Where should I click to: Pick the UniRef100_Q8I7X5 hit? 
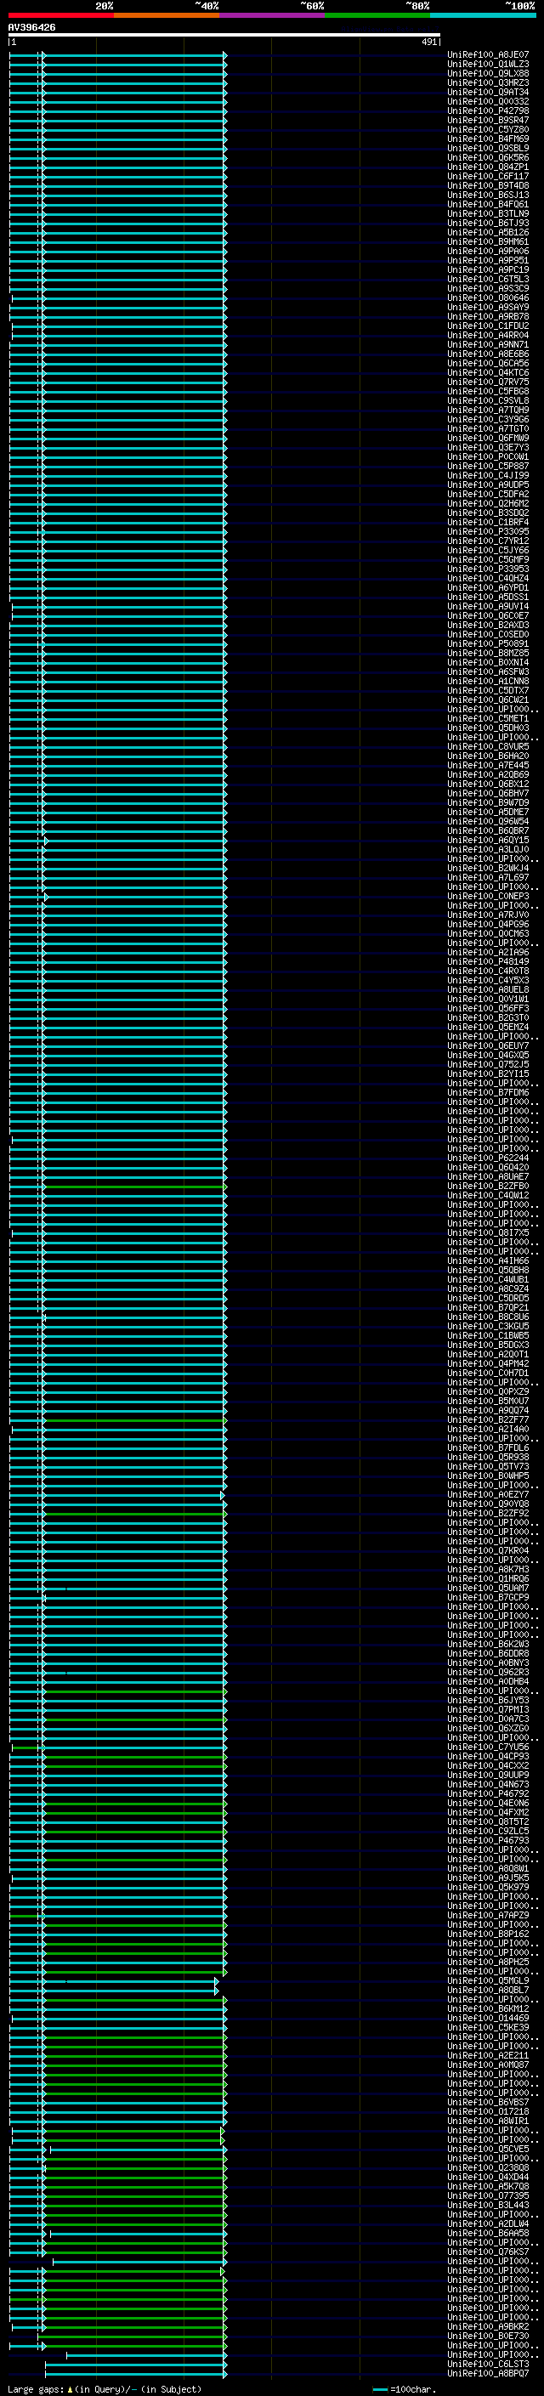[488, 1232]
